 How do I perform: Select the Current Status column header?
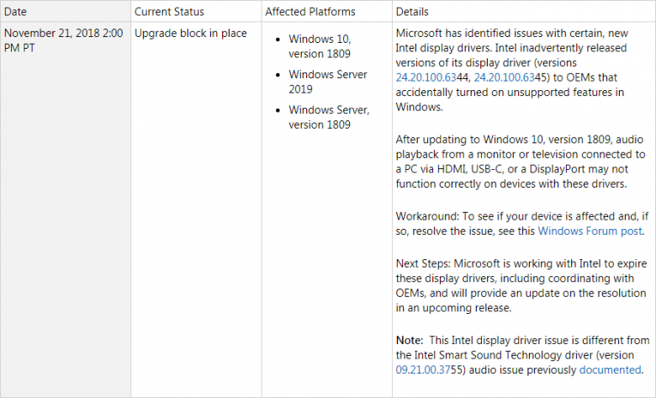click(196, 12)
